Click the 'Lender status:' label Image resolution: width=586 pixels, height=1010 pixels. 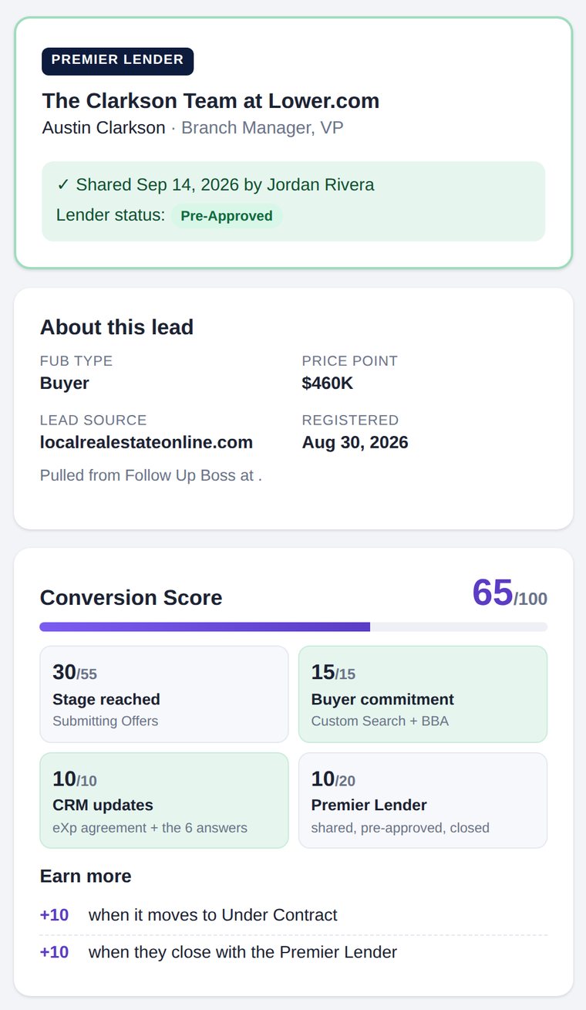click(x=110, y=215)
